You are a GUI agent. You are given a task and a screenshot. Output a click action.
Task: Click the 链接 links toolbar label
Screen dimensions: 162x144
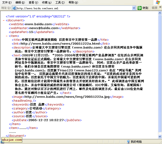coord(154,8)
